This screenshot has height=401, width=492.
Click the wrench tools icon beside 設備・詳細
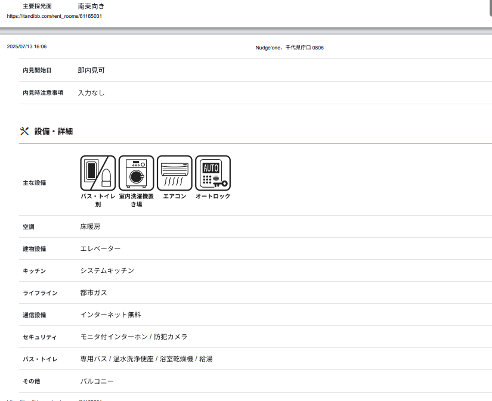point(24,131)
